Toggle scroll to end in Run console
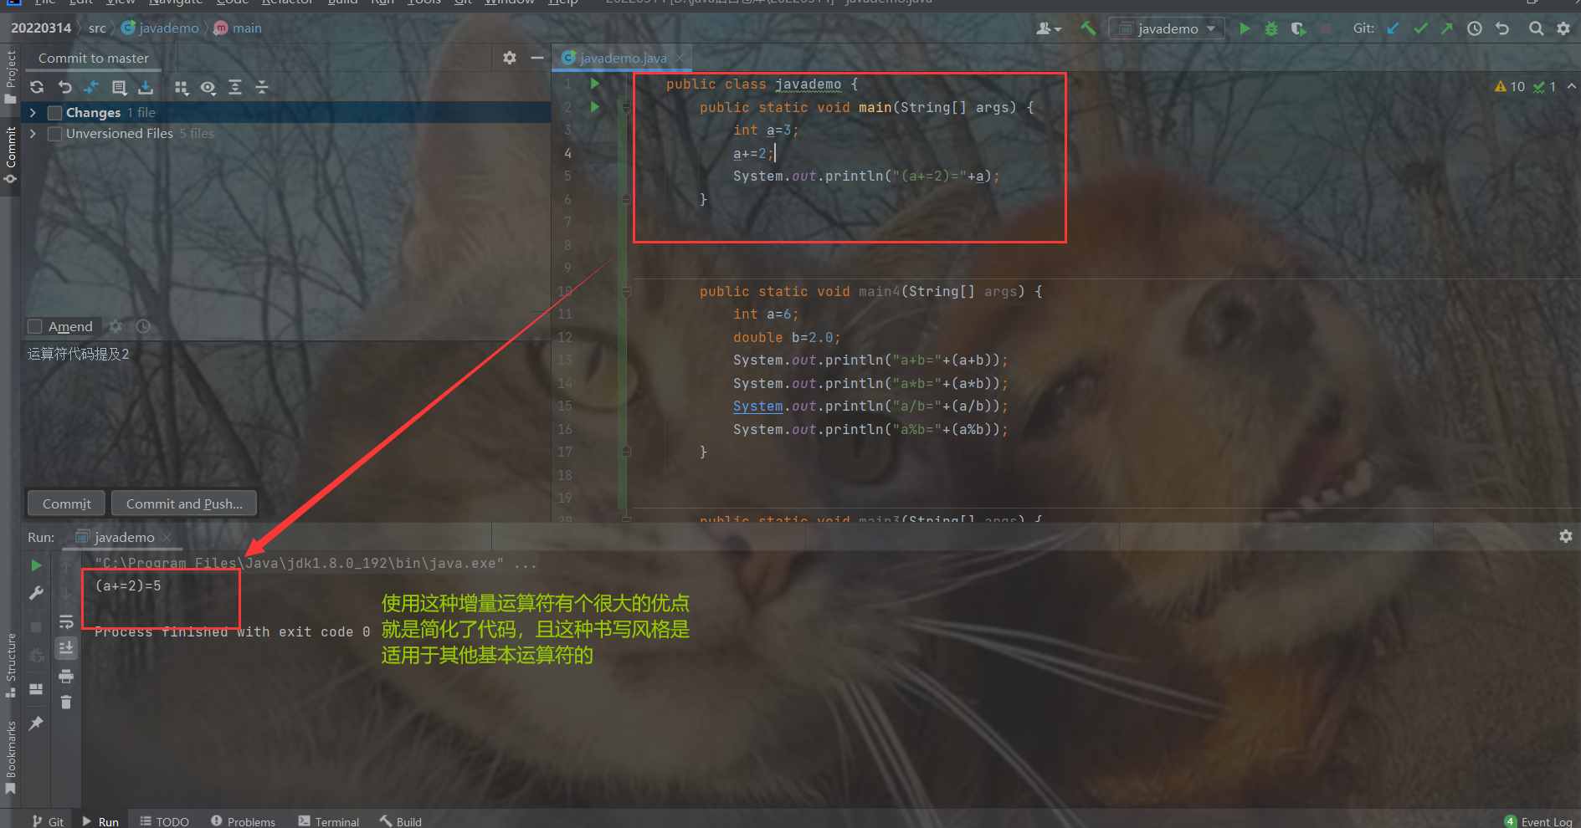The image size is (1581, 828). [66, 648]
